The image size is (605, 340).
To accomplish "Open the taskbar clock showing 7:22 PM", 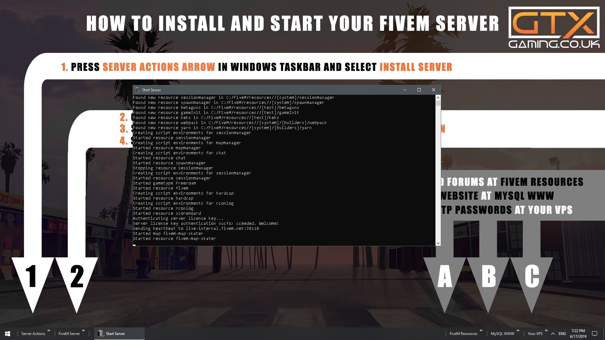I will coord(578,334).
